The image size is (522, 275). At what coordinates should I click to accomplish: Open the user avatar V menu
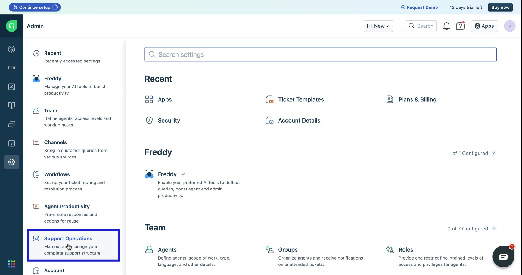pyautogui.click(x=510, y=26)
